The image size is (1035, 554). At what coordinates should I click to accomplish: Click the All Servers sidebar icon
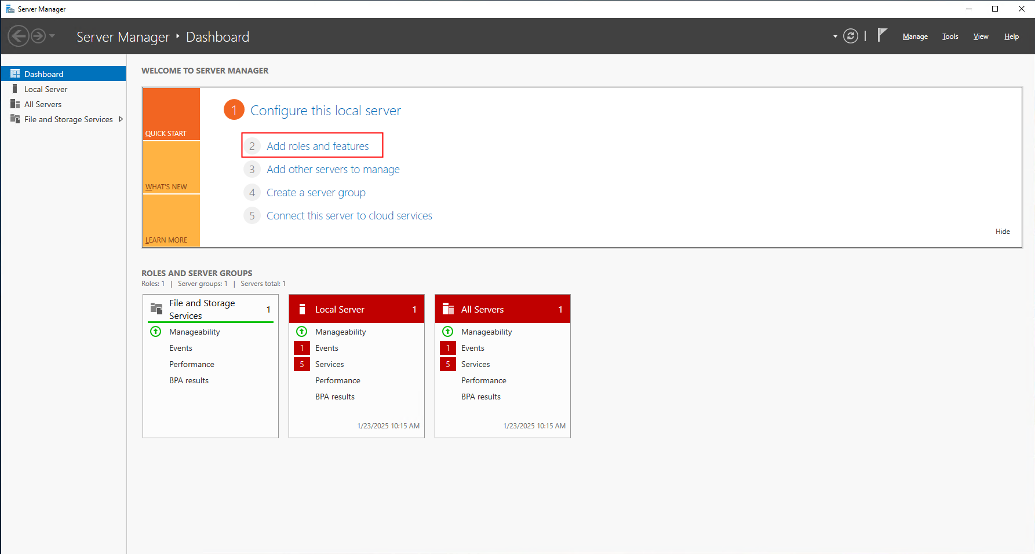pos(15,104)
